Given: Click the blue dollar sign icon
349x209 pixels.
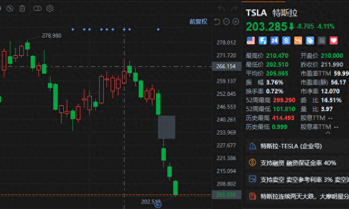Looking at the screenshot, I should 286,40.
